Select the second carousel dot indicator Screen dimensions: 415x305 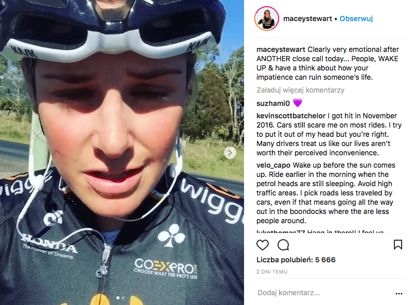coord(123,298)
